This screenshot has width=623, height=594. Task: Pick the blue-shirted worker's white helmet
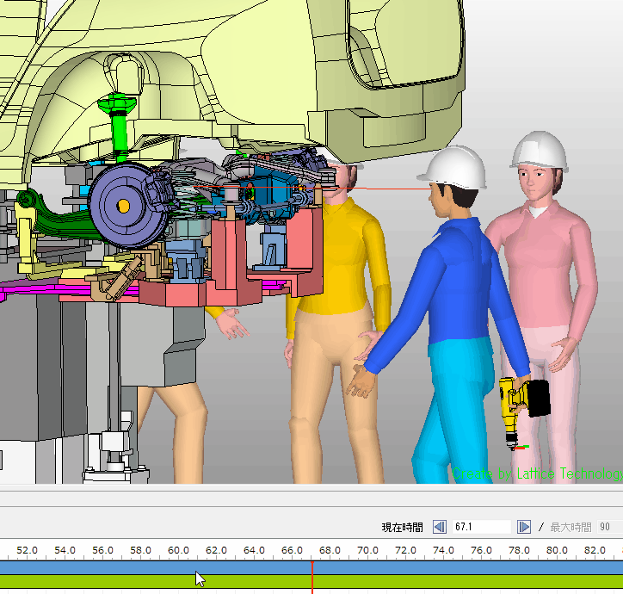(459, 166)
